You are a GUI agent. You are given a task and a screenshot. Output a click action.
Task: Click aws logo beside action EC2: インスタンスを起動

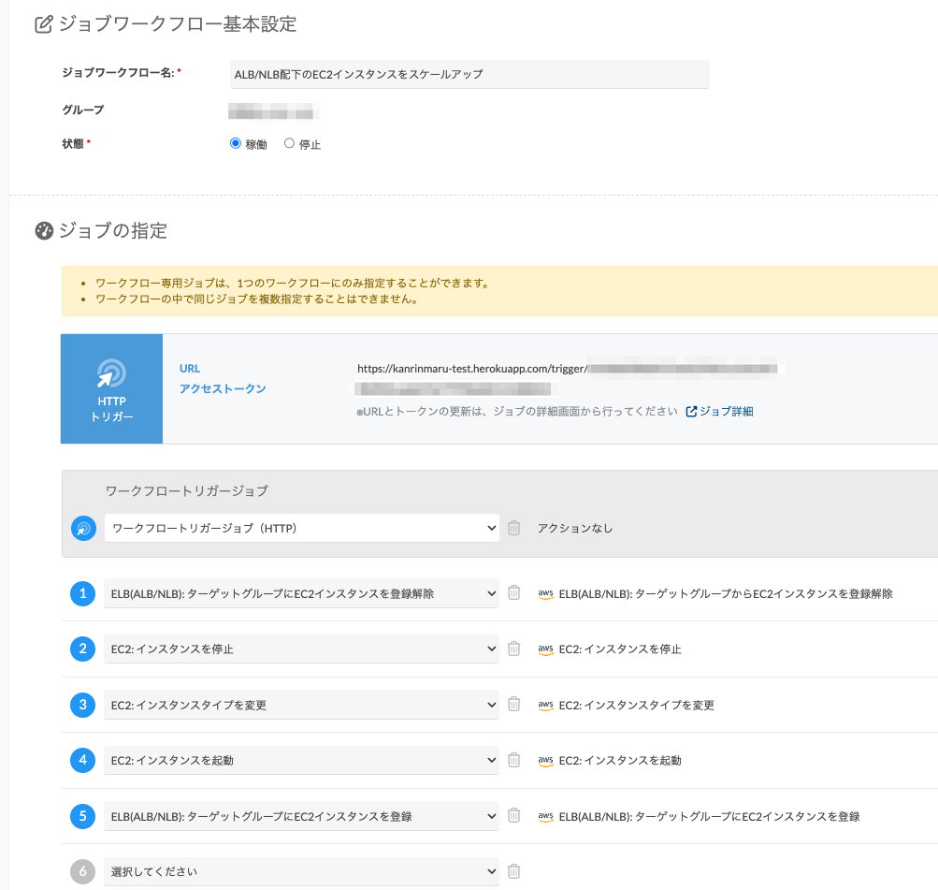[545, 761]
